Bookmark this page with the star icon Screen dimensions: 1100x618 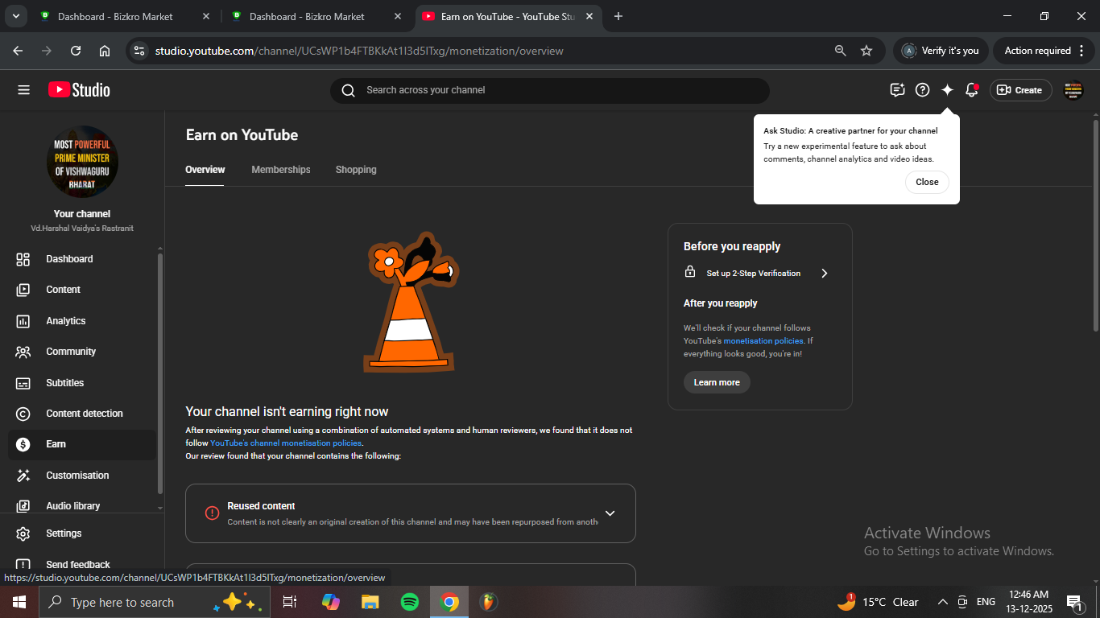tap(866, 51)
